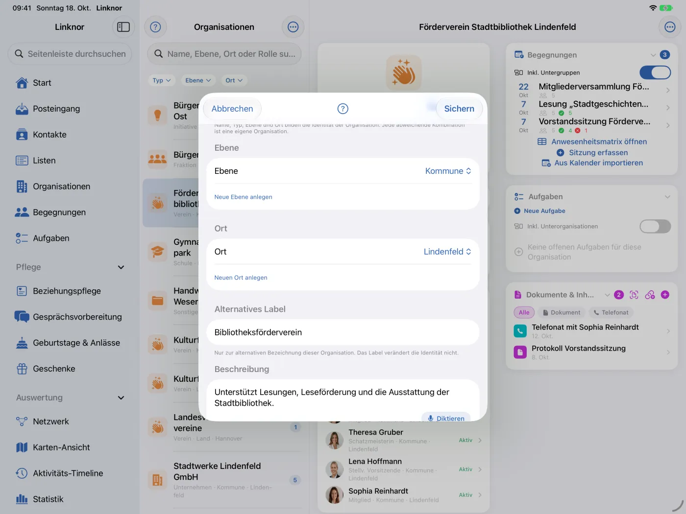The image size is (686, 514).
Task: Save changes with Sichern
Action: [x=459, y=109]
